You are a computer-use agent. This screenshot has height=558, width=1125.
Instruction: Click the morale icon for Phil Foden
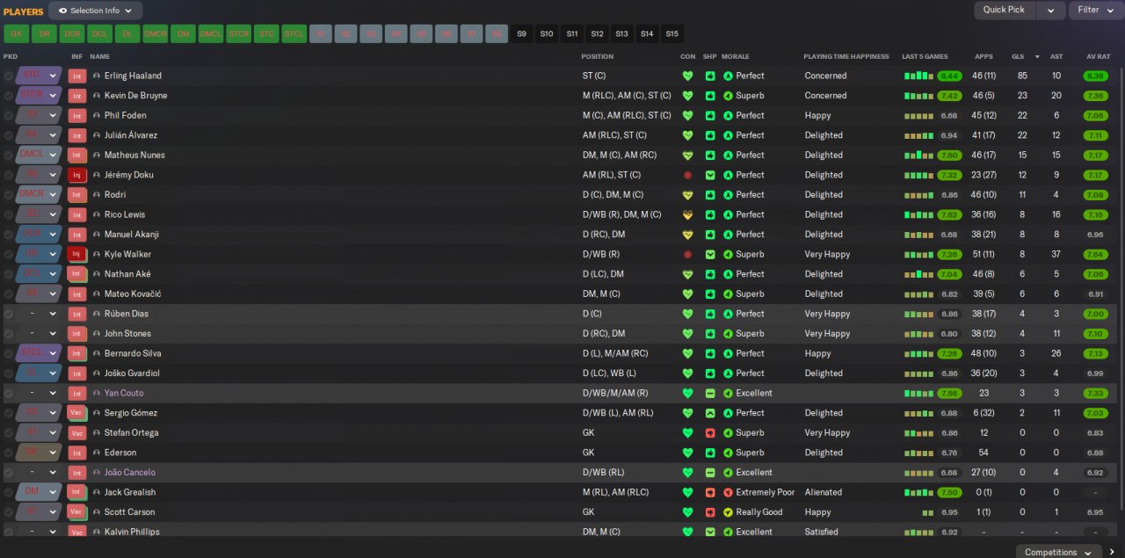coord(728,115)
